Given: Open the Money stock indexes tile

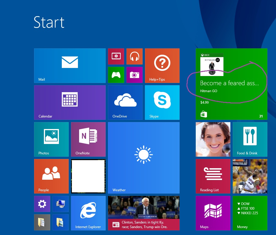Looking at the screenshot, I should point(250,213).
